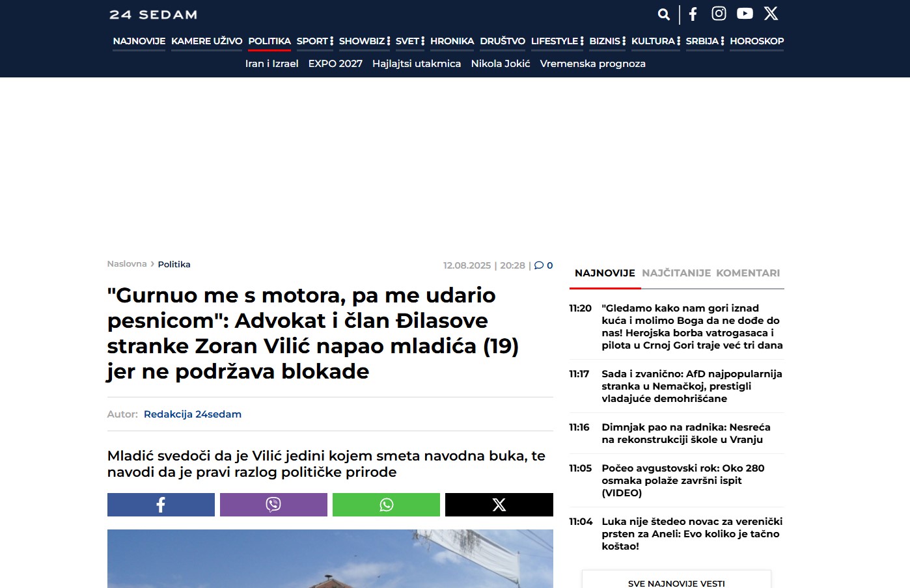Expand the SHOWBIZ submenu dots
The width and height of the screenshot is (910, 588).
pos(389,41)
